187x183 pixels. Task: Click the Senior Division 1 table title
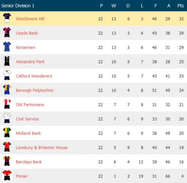(x=18, y=6)
